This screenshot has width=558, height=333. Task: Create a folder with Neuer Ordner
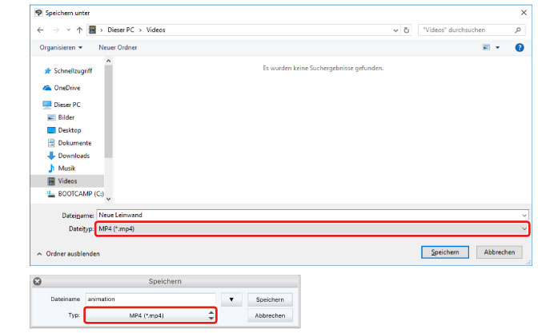pyautogui.click(x=118, y=48)
